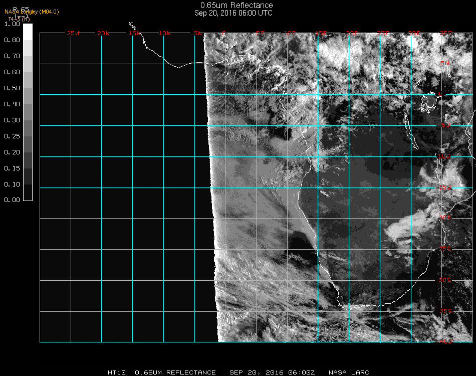The image size is (476, 376).
Task: Click the 5N latitude label
Action: (445, 63)
